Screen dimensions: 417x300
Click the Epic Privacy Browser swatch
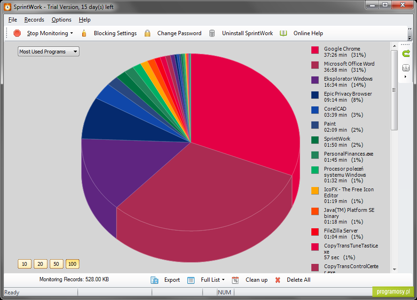[x=315, y=95]
